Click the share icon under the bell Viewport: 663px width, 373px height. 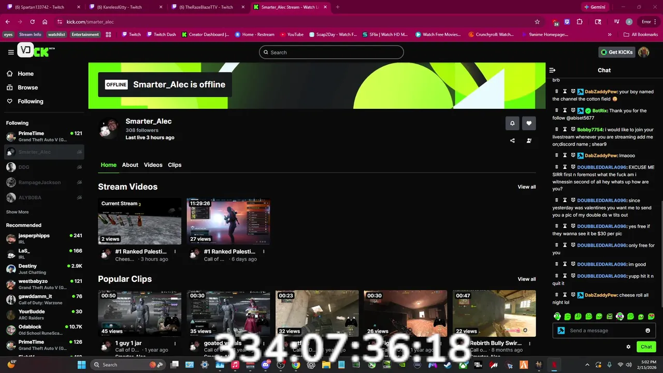point(512,140)
